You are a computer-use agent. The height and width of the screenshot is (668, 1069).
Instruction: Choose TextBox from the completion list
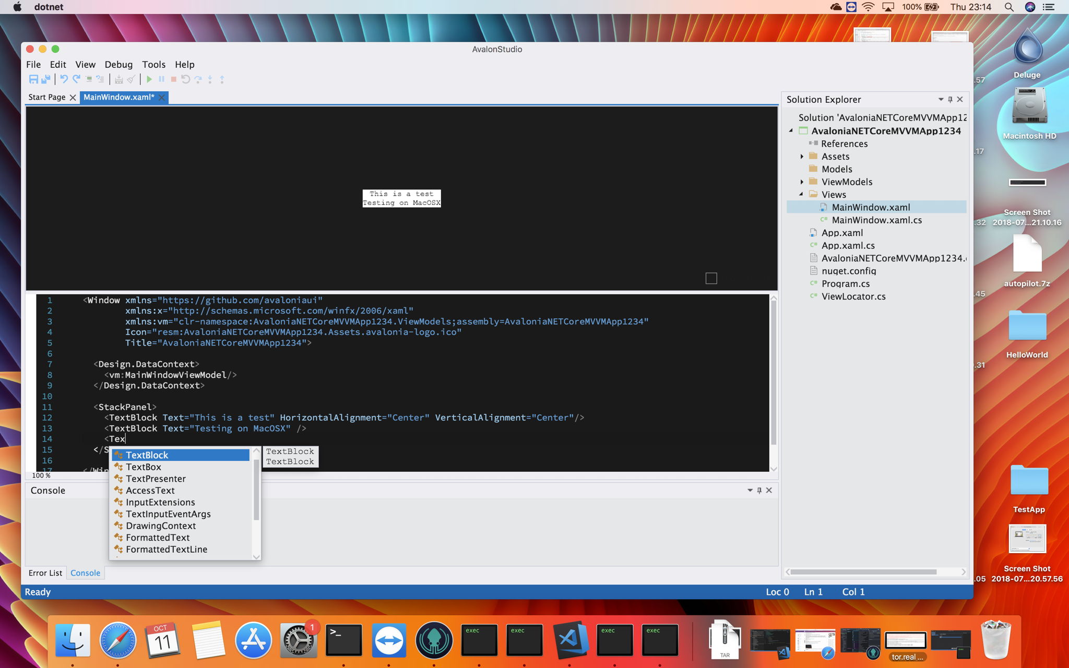[x=144, y=467]
